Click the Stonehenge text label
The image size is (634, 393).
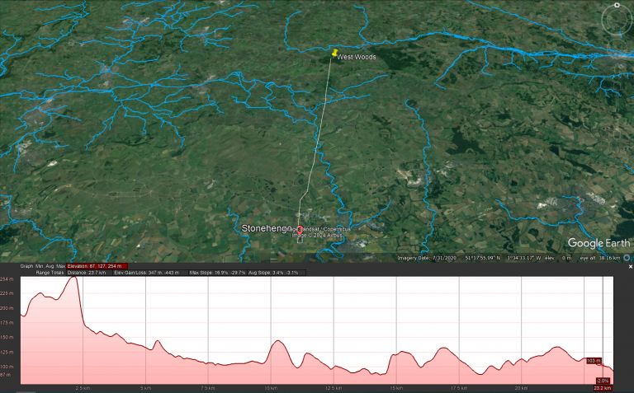266,228
